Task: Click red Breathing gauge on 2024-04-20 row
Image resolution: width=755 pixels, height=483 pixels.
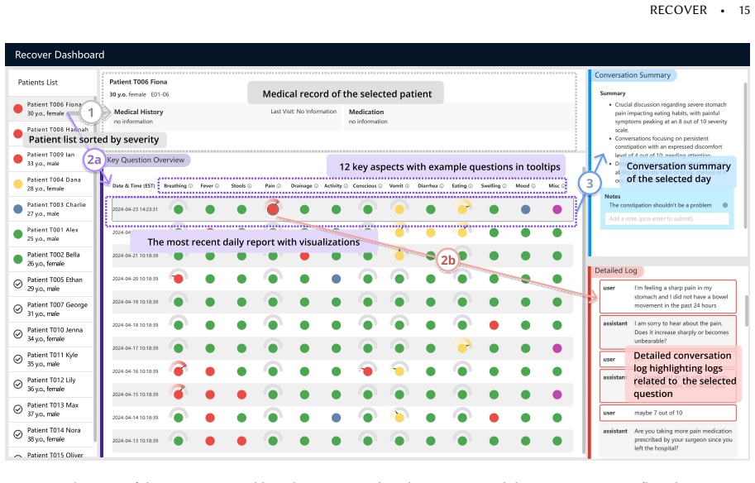Action: click(178, 279)
